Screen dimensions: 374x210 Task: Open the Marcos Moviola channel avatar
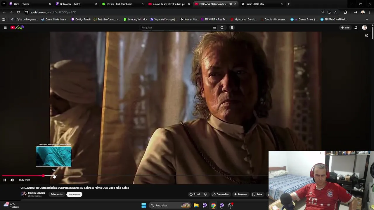23,194
